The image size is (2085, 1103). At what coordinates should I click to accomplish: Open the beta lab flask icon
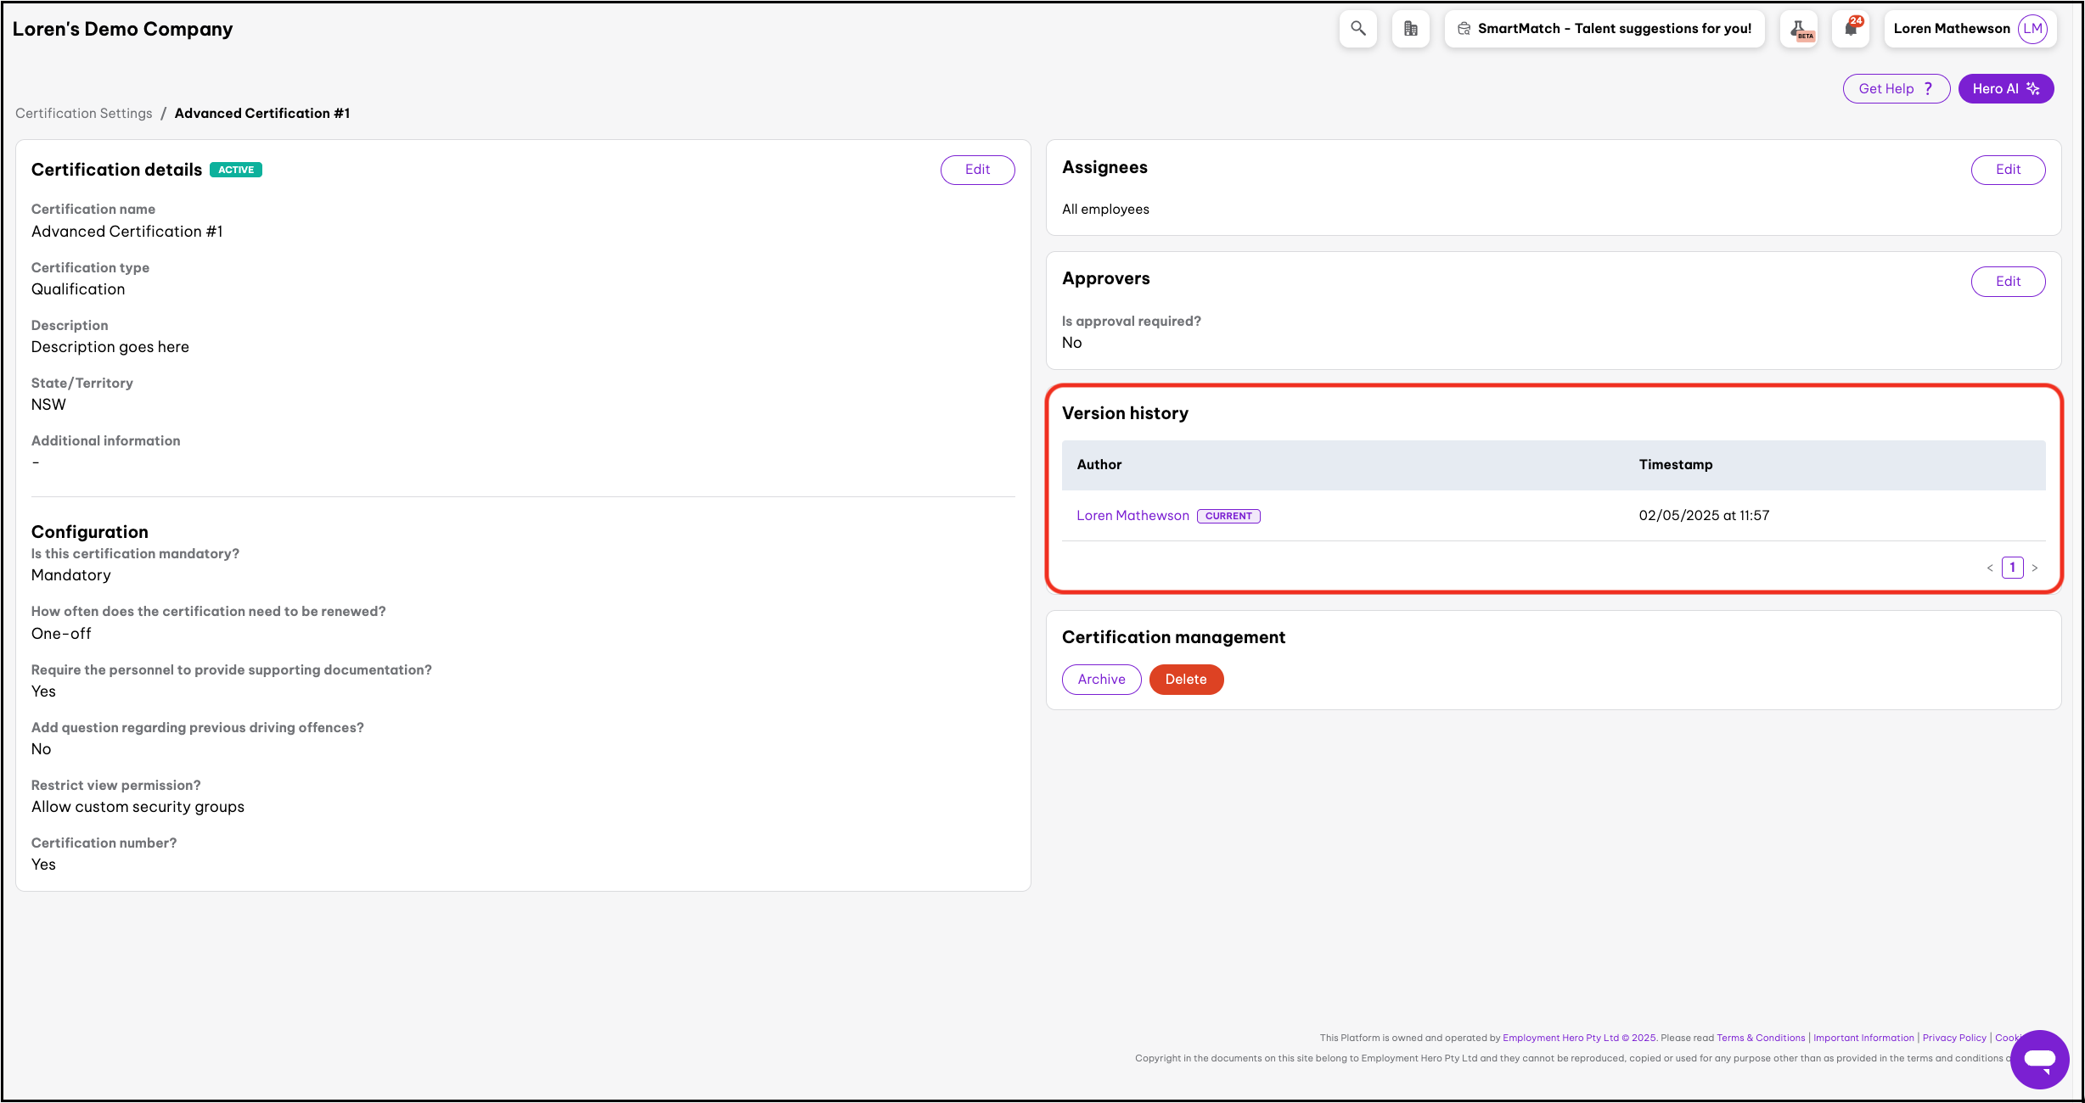pyautogui.click(x=1800, y=29)
